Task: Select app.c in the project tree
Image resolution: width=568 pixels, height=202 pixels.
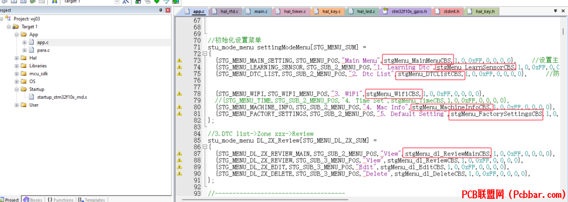Action: [x=43, y=43]
